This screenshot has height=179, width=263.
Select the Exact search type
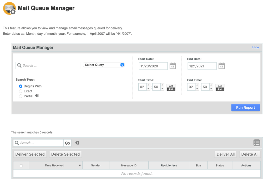[x=21, y=91]
